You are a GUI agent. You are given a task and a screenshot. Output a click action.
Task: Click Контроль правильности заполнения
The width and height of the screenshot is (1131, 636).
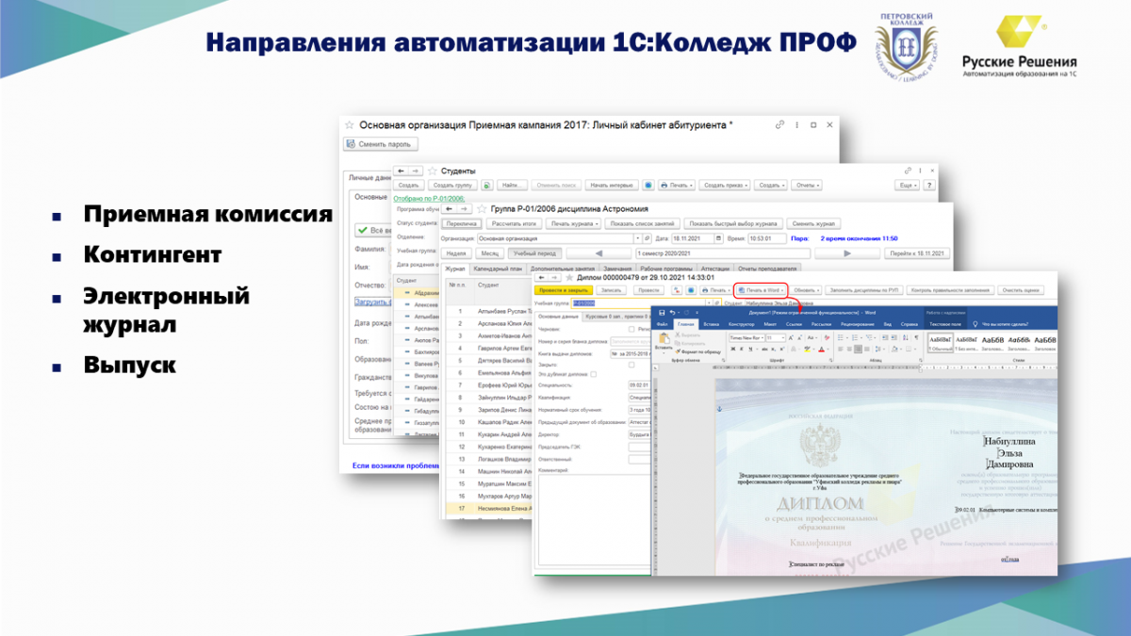[x=950, y=289]
